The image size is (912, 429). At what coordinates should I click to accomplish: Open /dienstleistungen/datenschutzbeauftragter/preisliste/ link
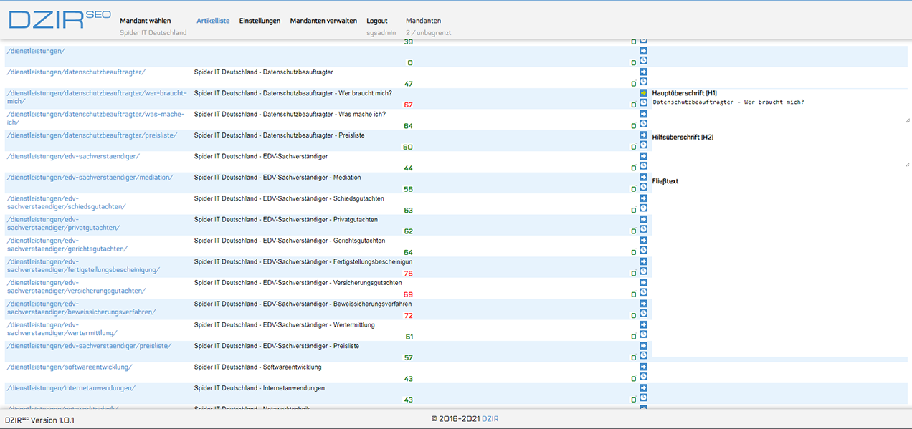click(x=91, y=135)
